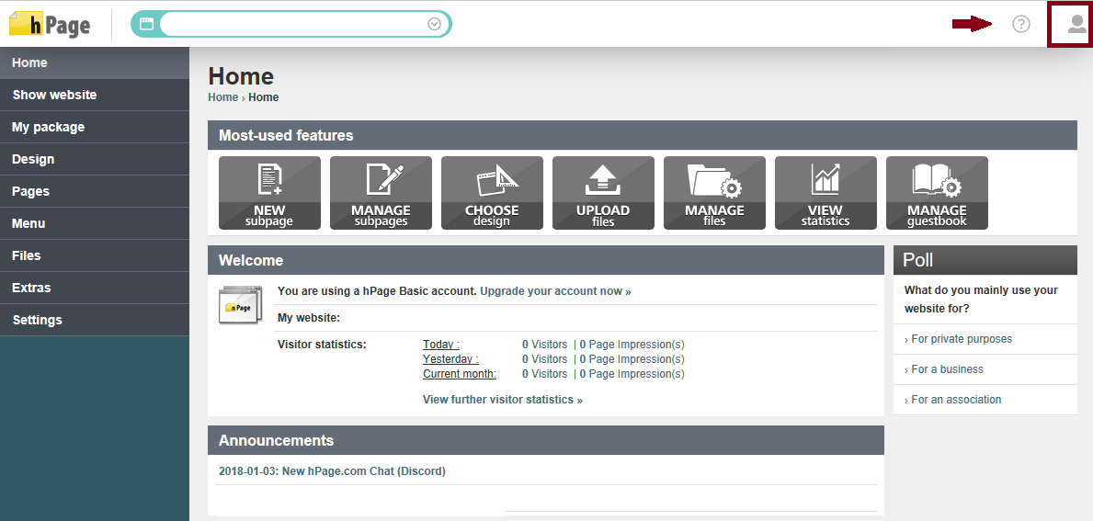Select Show website in the sidebar
This screenshot has width=1093, height=521.
coord(95,95)
